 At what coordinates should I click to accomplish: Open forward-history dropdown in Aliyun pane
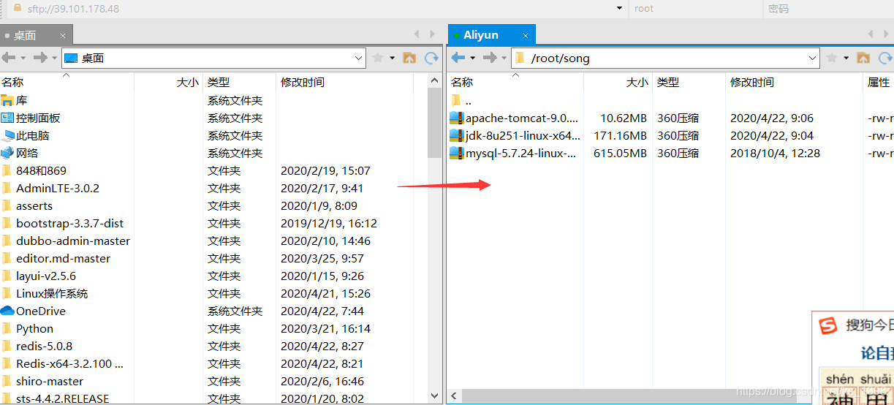504,58
